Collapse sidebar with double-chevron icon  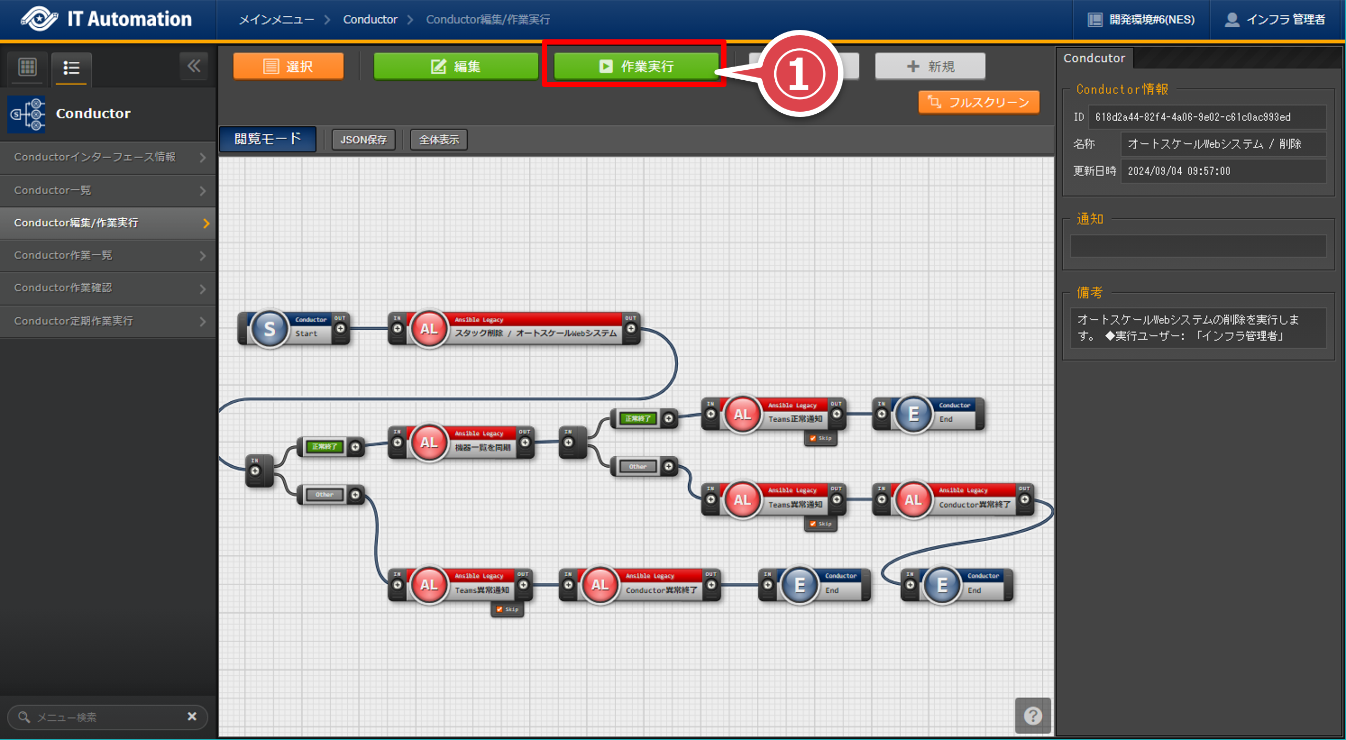(x=194, y=66)
